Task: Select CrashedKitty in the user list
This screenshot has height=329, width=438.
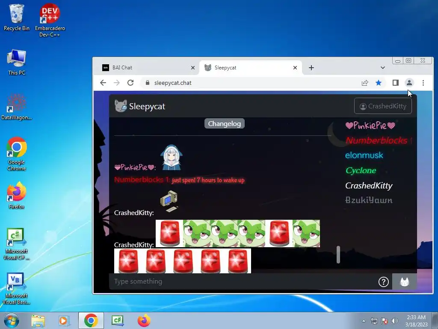Action: 369,186
